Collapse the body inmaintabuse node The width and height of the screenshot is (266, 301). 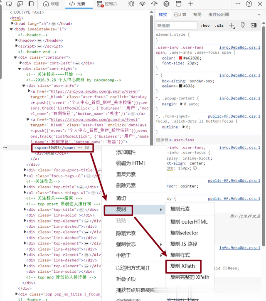coord(11,29)
